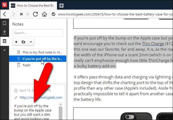This screenshot has width=173, height=120.
Task: Delete selected note with minus button
Action: point(31,42)
